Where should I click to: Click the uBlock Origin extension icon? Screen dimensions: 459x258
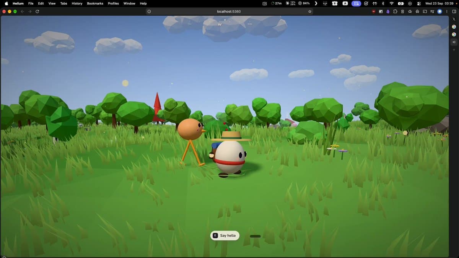[x=374, y=11]
